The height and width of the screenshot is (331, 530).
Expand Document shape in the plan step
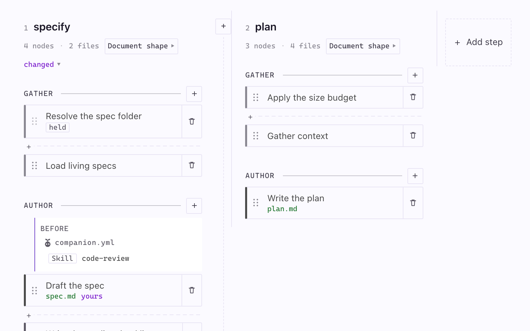(363, 46)
